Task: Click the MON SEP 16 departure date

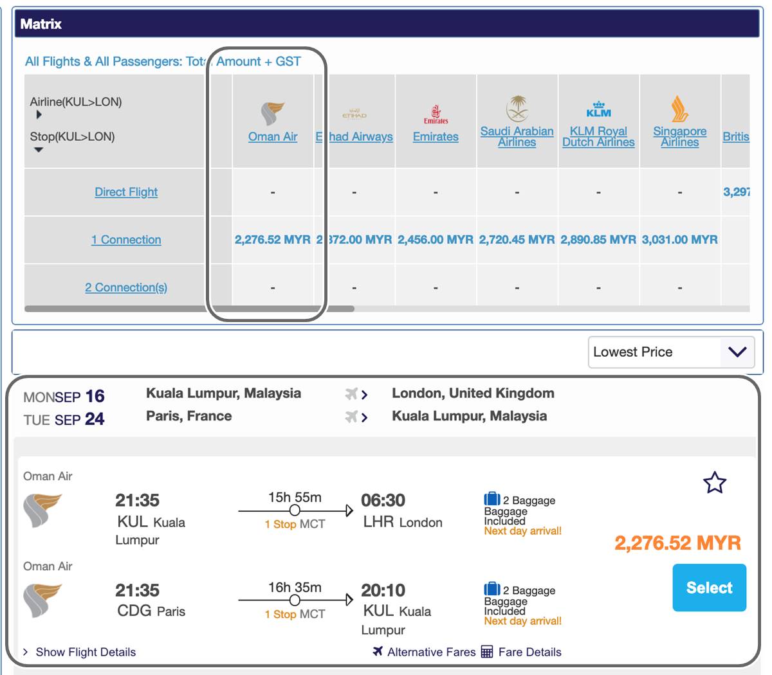Action: [64, 396]
